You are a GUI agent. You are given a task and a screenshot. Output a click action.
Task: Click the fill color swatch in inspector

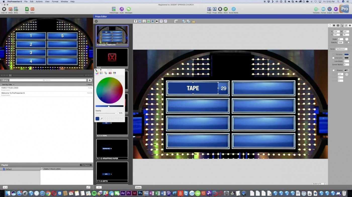point(346,54)
